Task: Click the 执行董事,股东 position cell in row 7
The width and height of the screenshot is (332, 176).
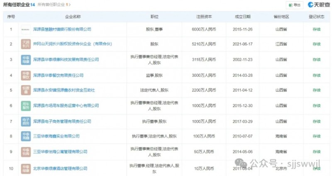Action: [154, 121]
